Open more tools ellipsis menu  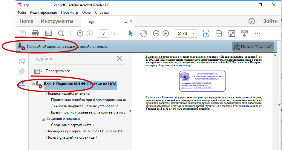pos(258,33)
